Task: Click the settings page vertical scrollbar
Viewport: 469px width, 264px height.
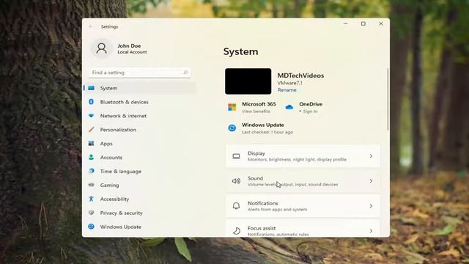Action: point(388,100)
